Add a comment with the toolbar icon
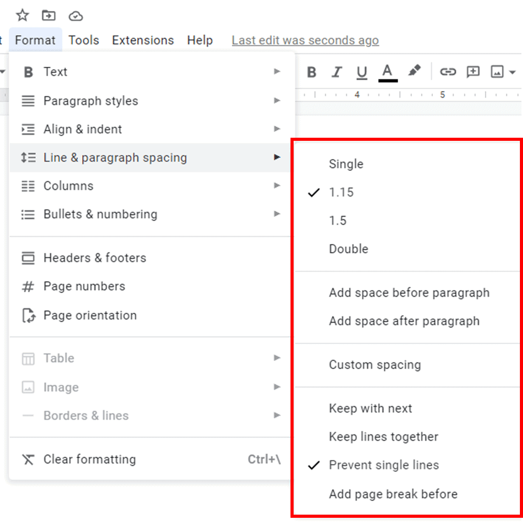 pos(473,72)
